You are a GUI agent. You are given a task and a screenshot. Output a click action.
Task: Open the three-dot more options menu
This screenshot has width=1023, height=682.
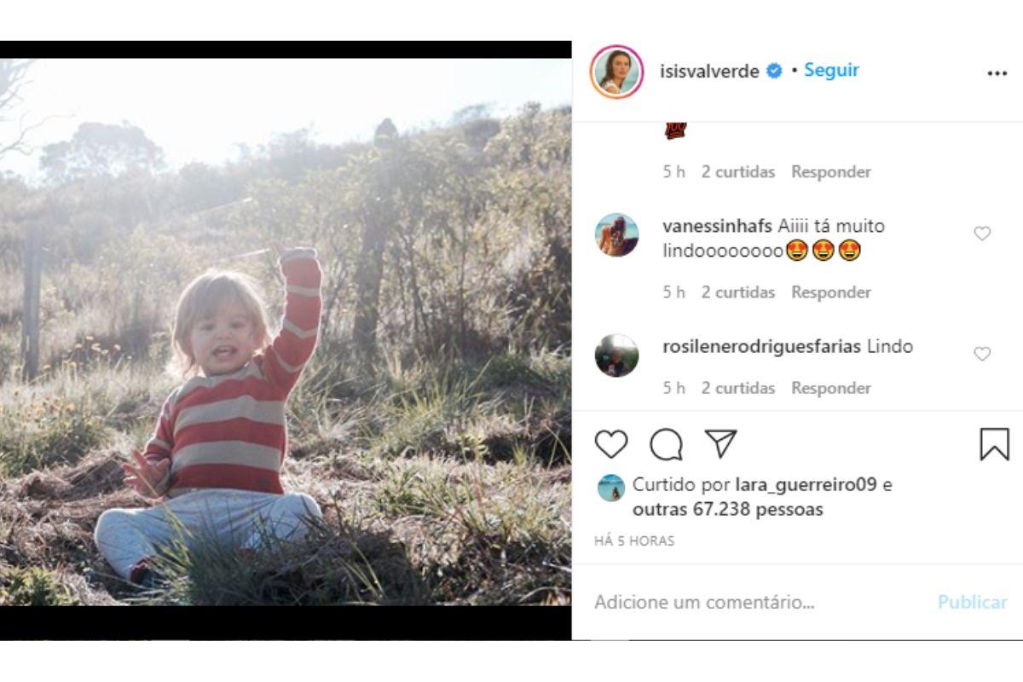pyautogui.click(x=997, y=73)
